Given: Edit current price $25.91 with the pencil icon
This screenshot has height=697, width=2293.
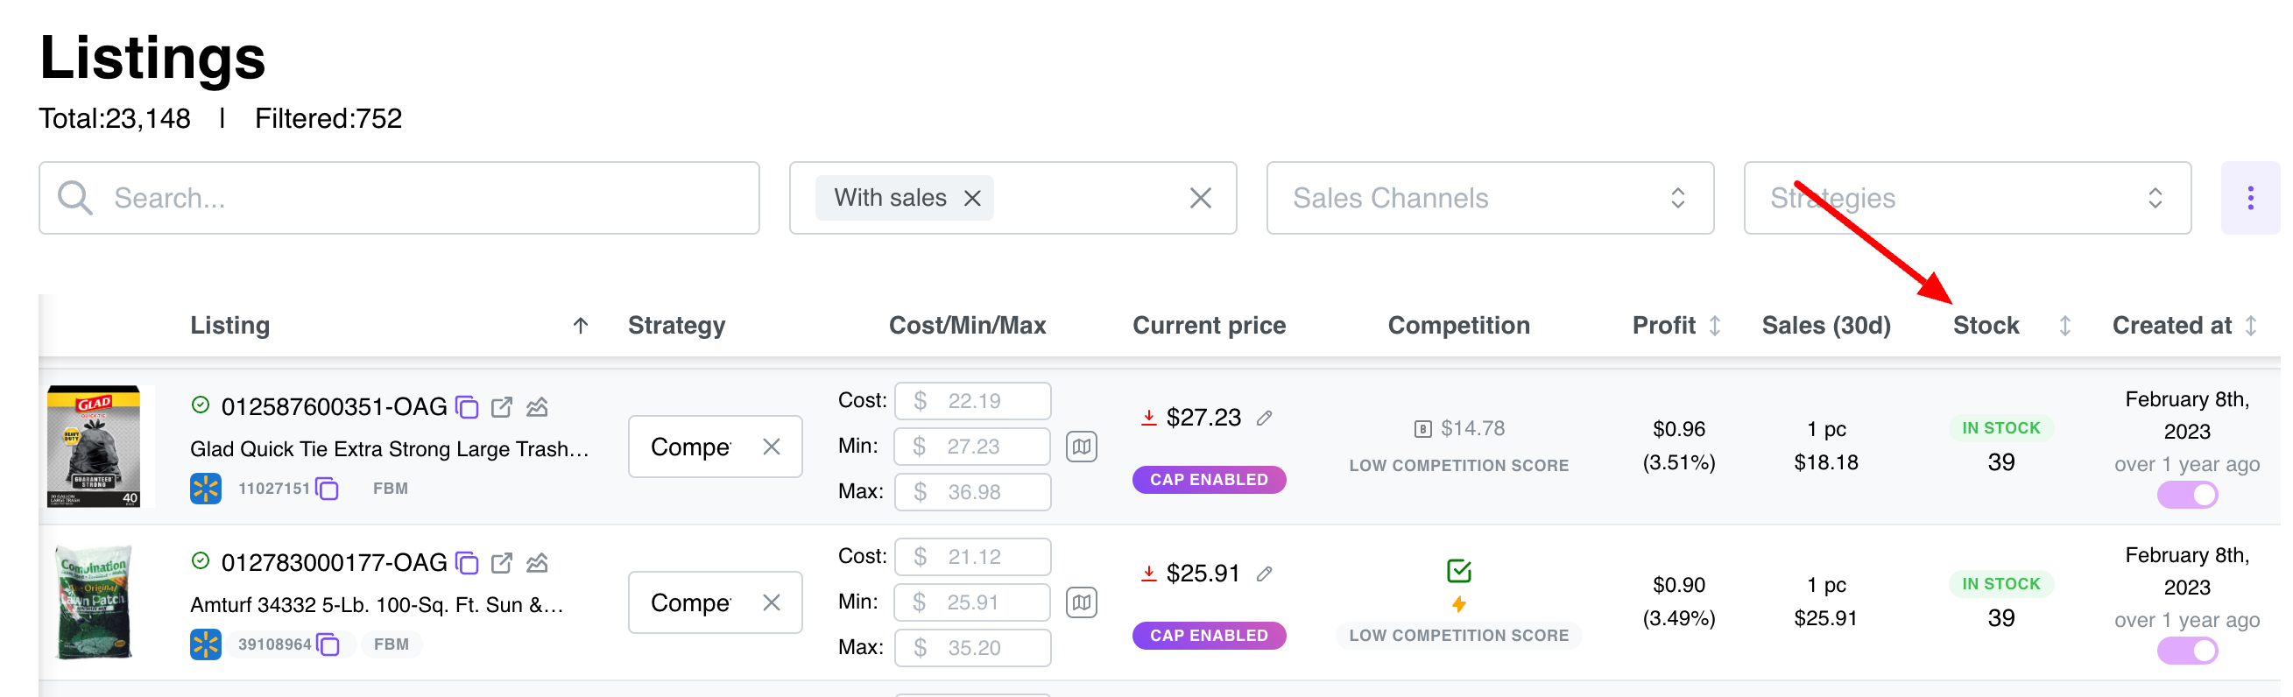Looking at the screenshot, I should tap(1264, 574).
